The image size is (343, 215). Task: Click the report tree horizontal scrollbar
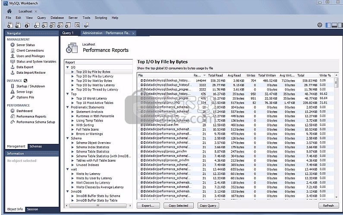(x=98, y=206)
